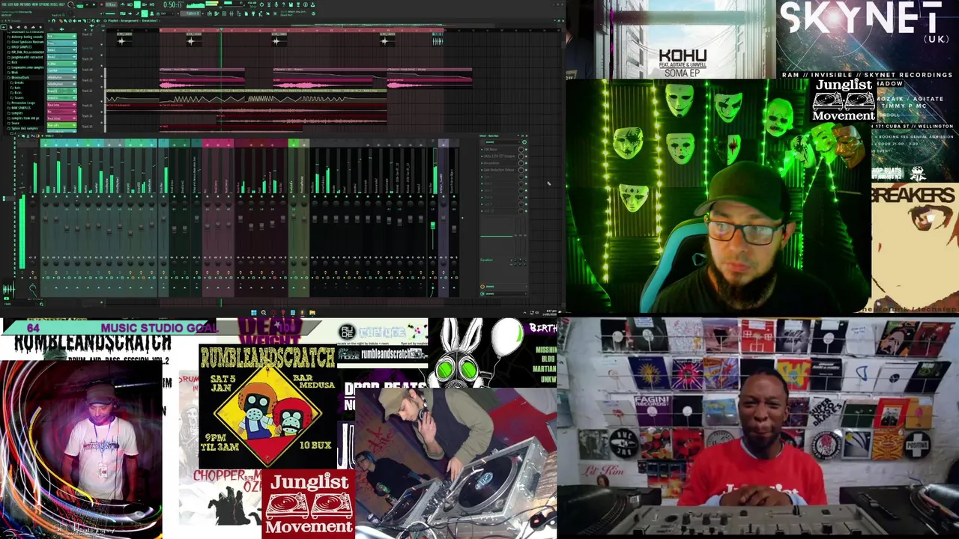Open the VIEW menu
This screenshot has height=539, width=959.
click(x=34, y=4)
